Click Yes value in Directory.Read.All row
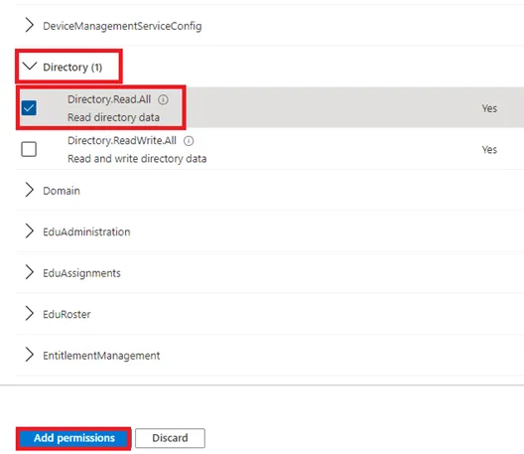This screenshot has width=524, height=454. point(489,108)
